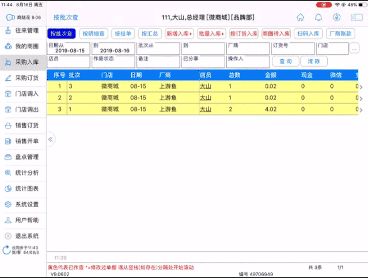Open the 已分享 filter field
Viewport: 368px width, 278px height.
pos(203,62)
